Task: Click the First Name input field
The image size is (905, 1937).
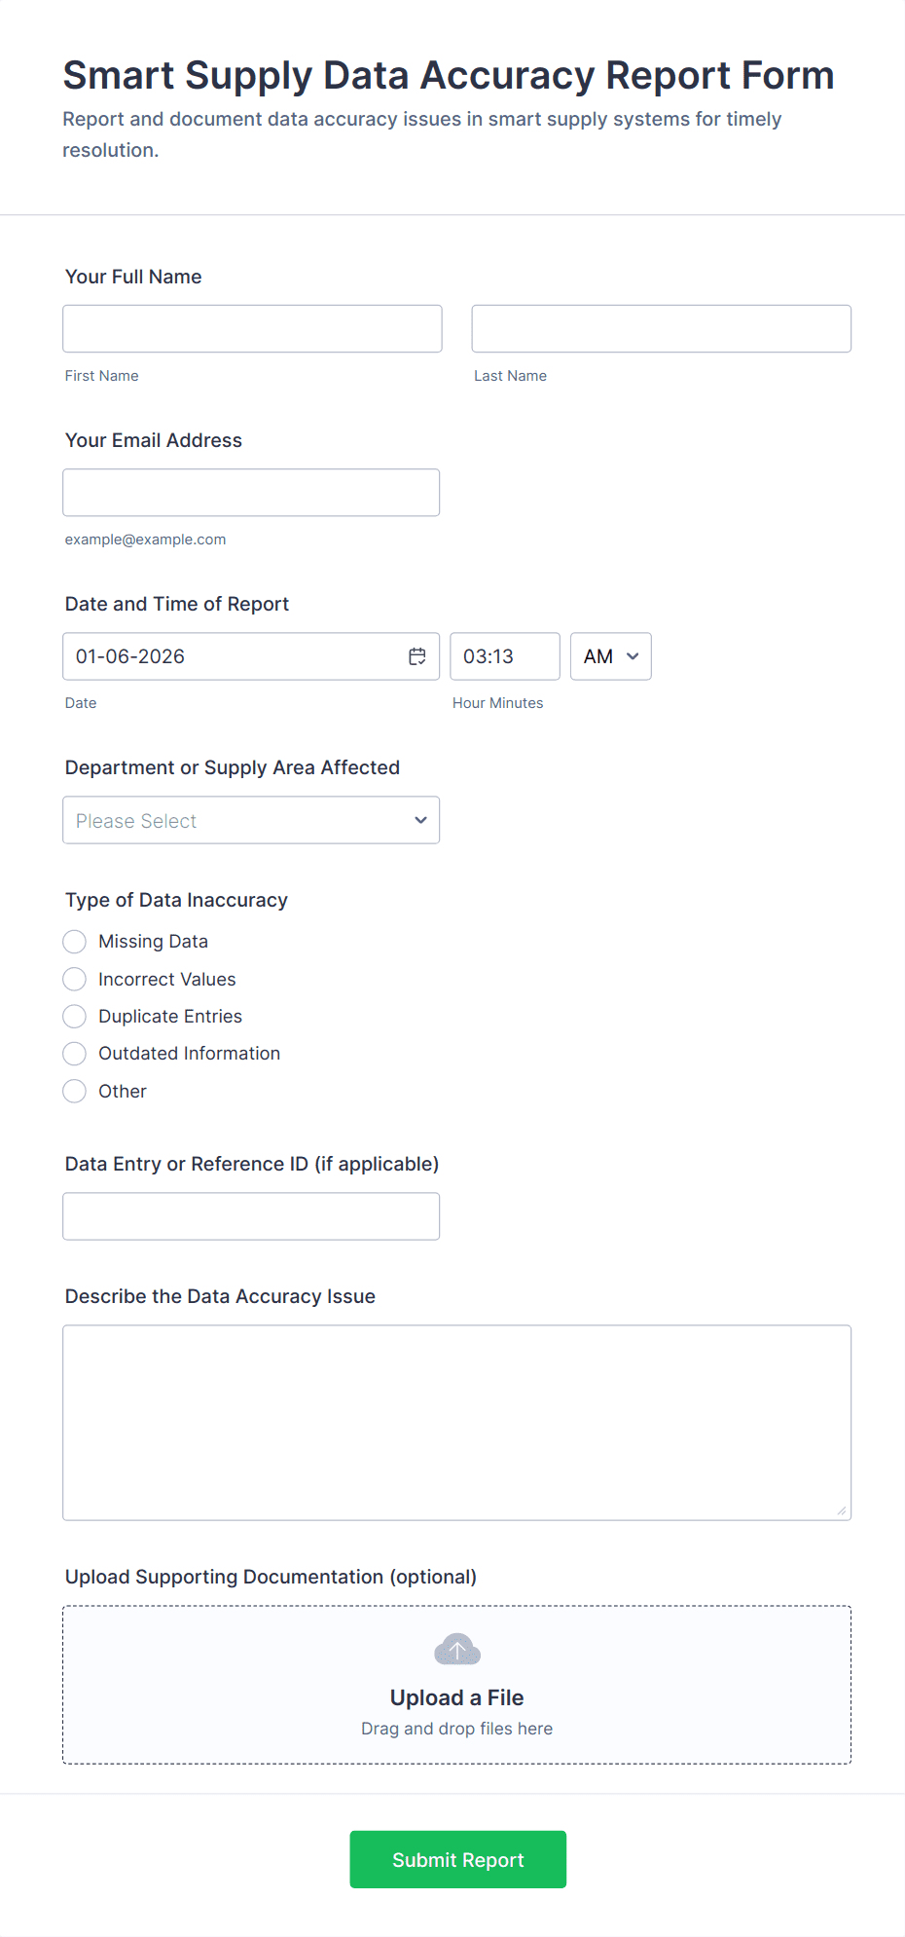Action: click(251, 328)
